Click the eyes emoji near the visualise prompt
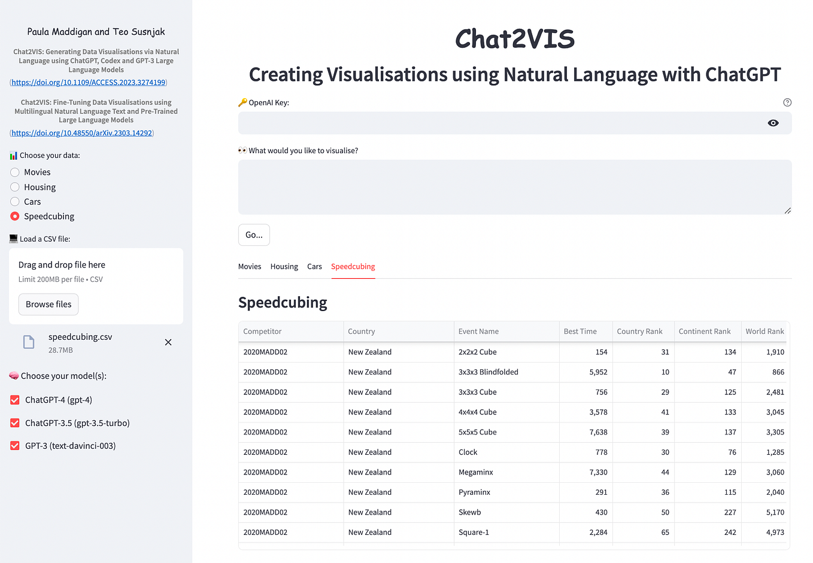The width and height of the screenshot is (813, 563). point(241,150)
